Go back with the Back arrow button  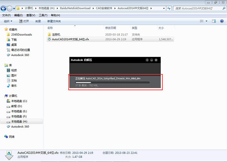pos(3,8)
